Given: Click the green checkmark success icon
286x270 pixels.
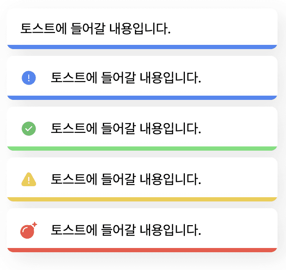Looking at the screenshot, I should (28, 129).
